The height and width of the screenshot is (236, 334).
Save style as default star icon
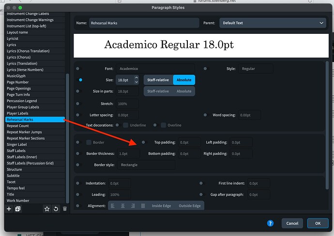(47, 209)
